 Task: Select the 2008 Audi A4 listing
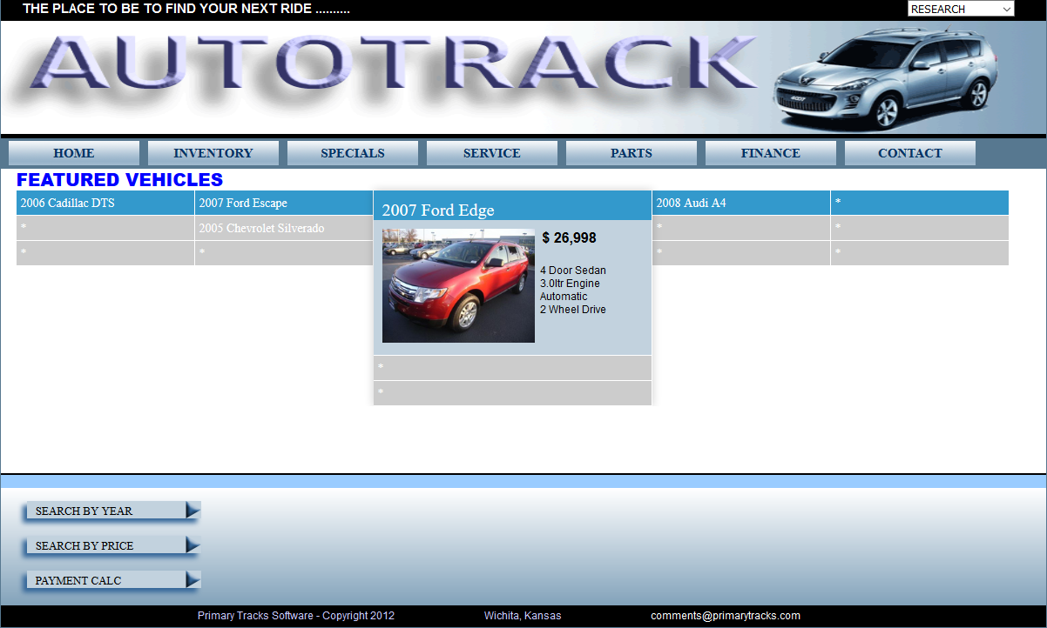pos(741,203)
